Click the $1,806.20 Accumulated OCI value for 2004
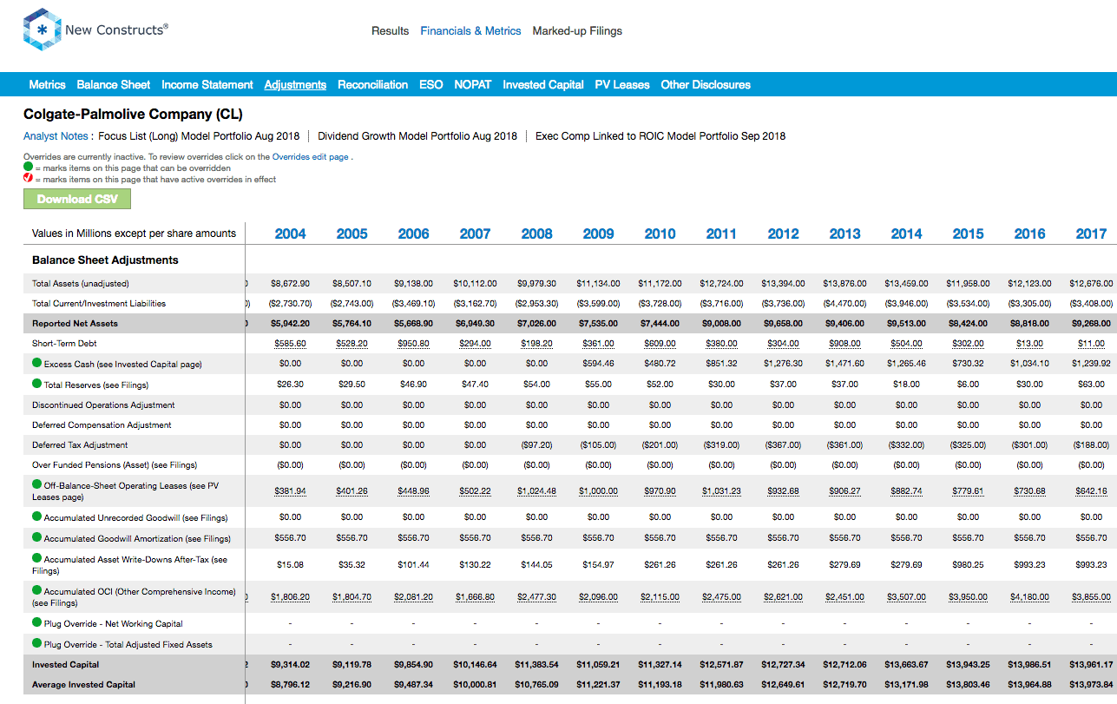The image size is (1117, 704). [290, 597]
